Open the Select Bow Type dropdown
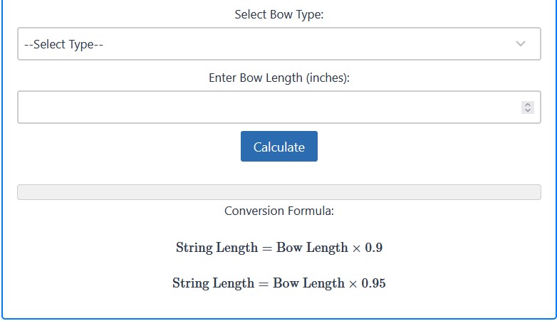 tap(278, 44)
